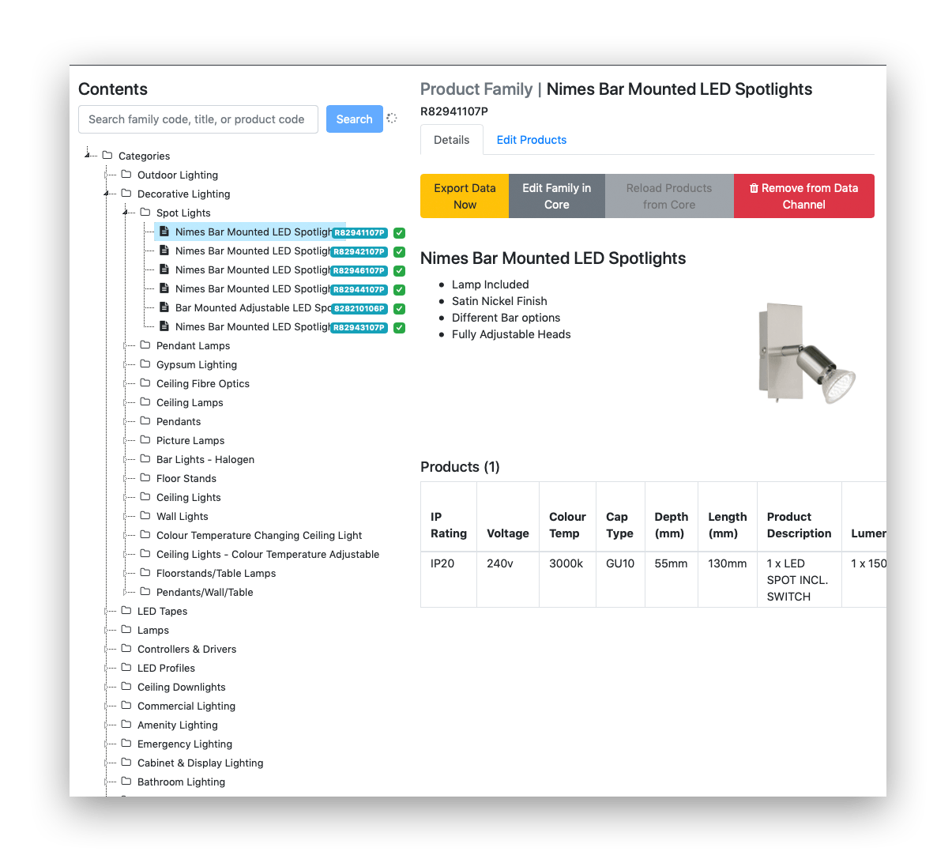The image size is (952, 859).
Task: Click the LED Profiles folder icon
Action: pos(126,667)
